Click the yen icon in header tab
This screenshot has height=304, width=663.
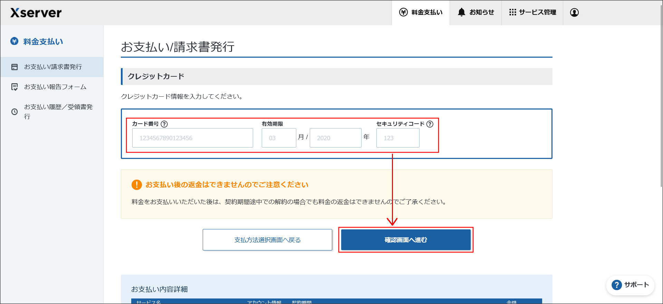(x=403, y=12)
